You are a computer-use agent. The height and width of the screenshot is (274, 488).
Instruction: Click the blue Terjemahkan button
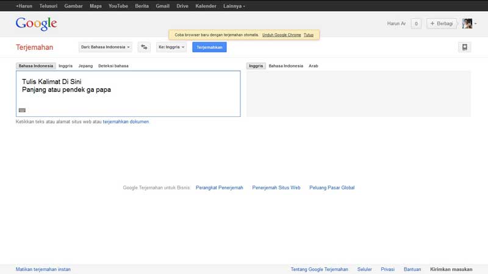pyautogui.click(x=209, y=47)
